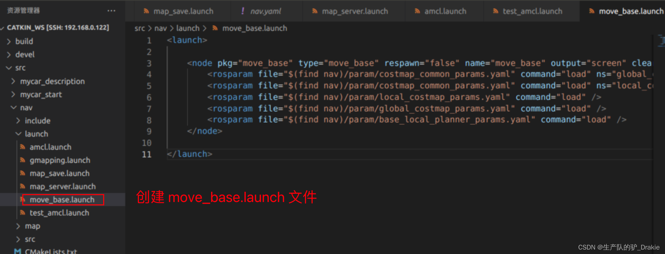
Task: Click the map_save.launch tab icon
Action: pyautogui.click(x=146, y=11)
